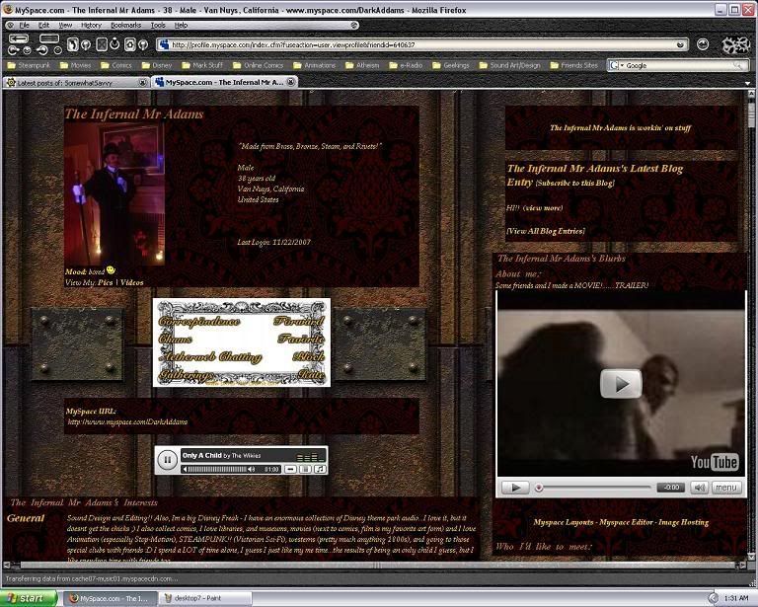Open the Edit menu

(44, 25)
